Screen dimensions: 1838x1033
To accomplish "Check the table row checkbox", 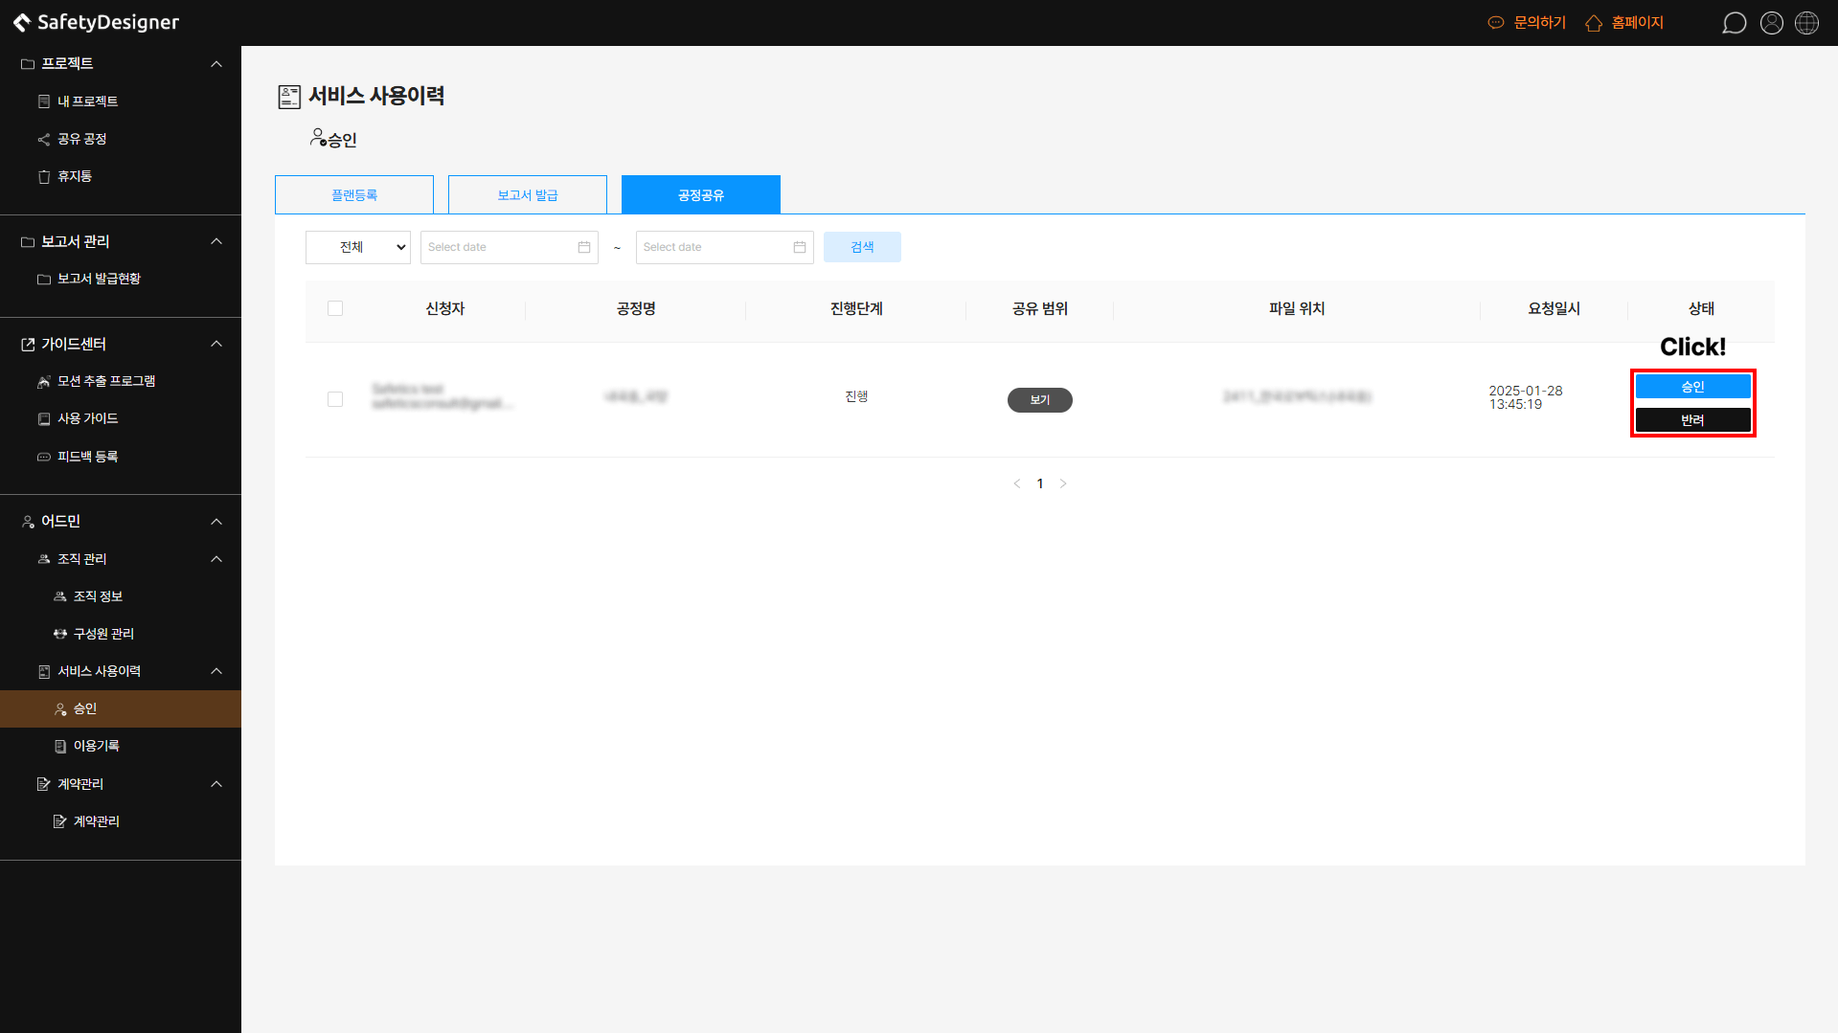I will [335, 399].
